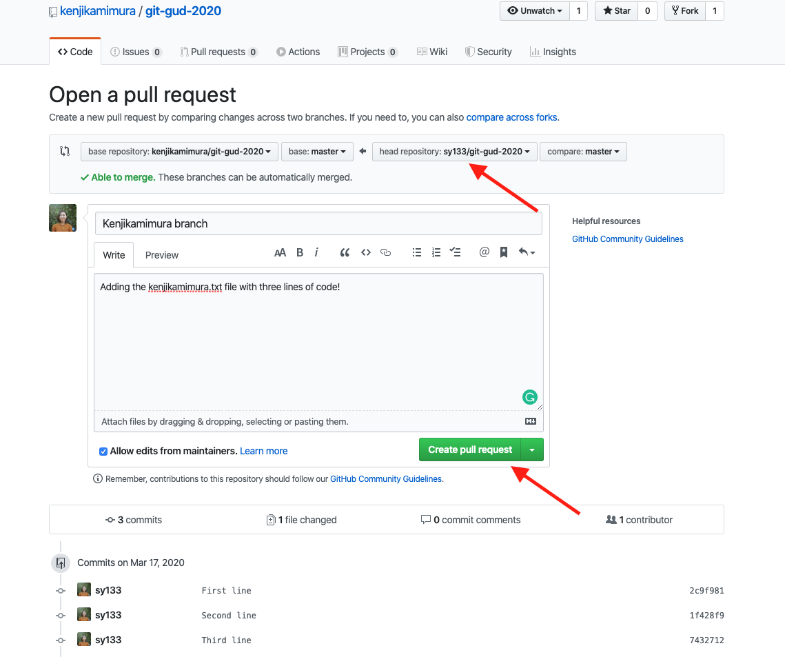Open the Projects tab
Screen dimensions: 785x657
click(x=367, y=52)
